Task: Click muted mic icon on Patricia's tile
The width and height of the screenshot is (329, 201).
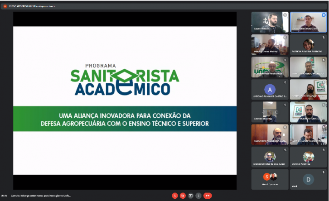Action: pyautogui.click(x=324, y=37)
